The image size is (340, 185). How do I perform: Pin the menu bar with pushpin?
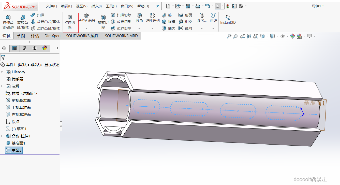tap(157, 6)
